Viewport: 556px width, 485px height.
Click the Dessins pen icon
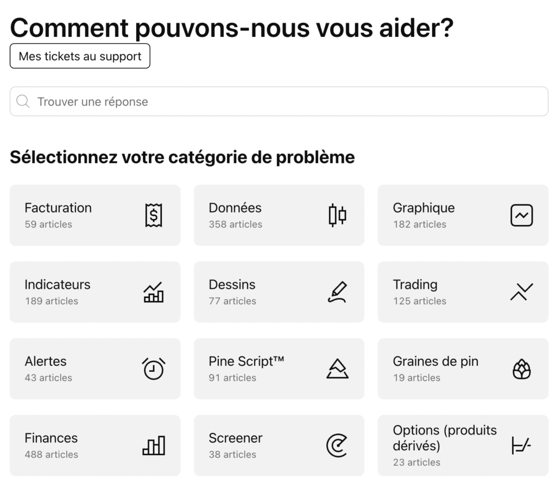pyautogui.click(x=337, y=292)
